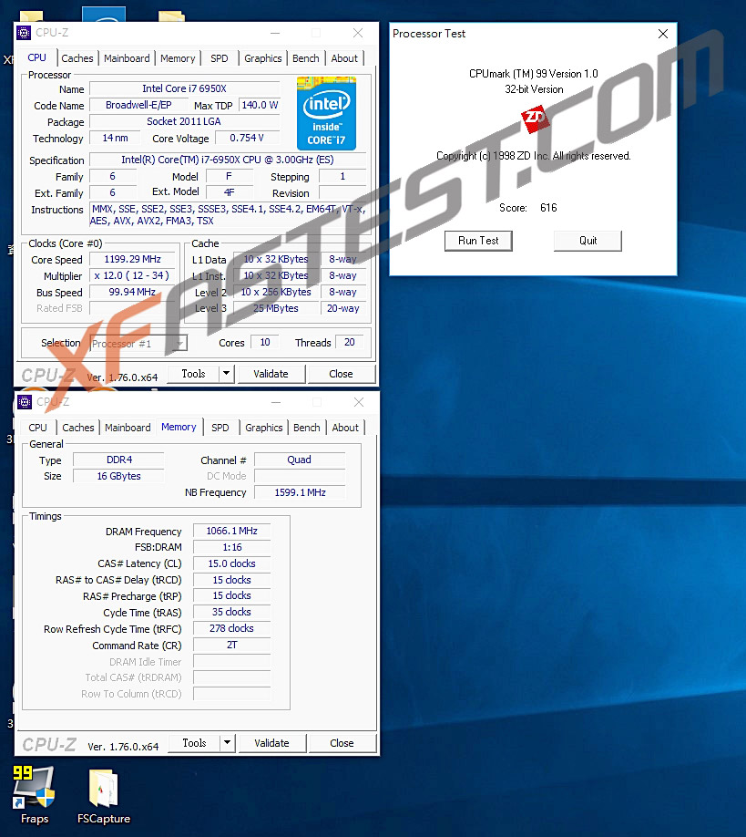
Task: Open Caches tab in bottom CPU-Z window
Action: [77, 428]
